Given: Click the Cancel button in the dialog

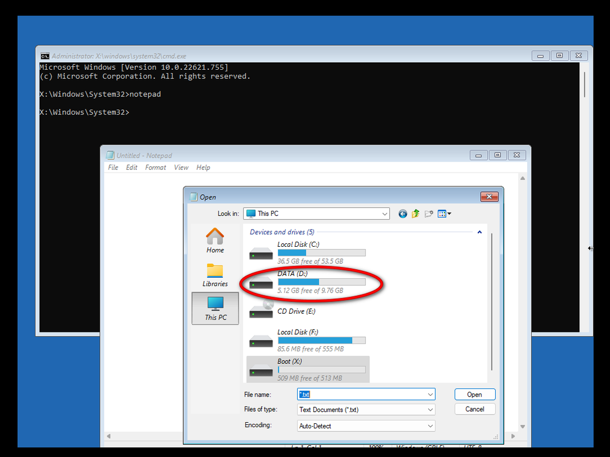Looking at the screenshot, I should (x=475, y=409).
